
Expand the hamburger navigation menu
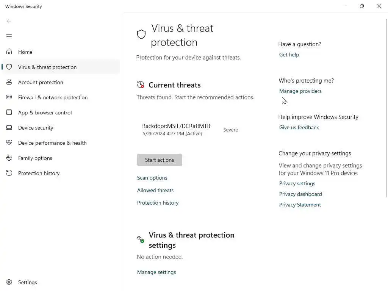click(x=9, y=36)
